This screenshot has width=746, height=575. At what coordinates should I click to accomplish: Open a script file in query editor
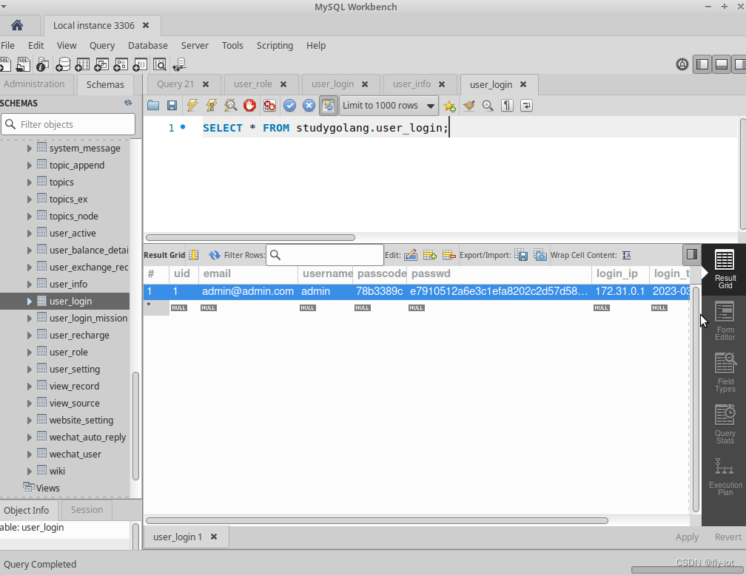(153, 105)
